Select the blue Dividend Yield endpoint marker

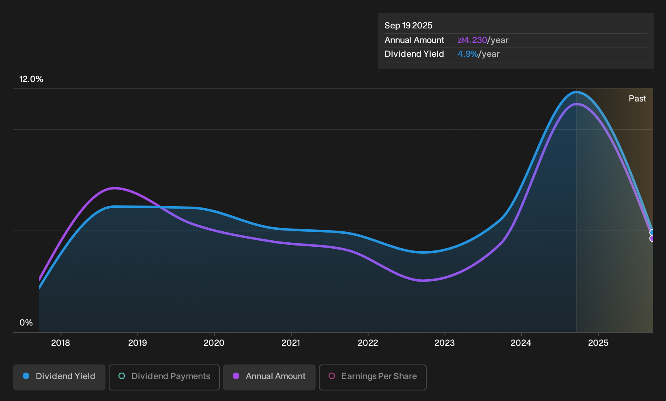[652, 233]
